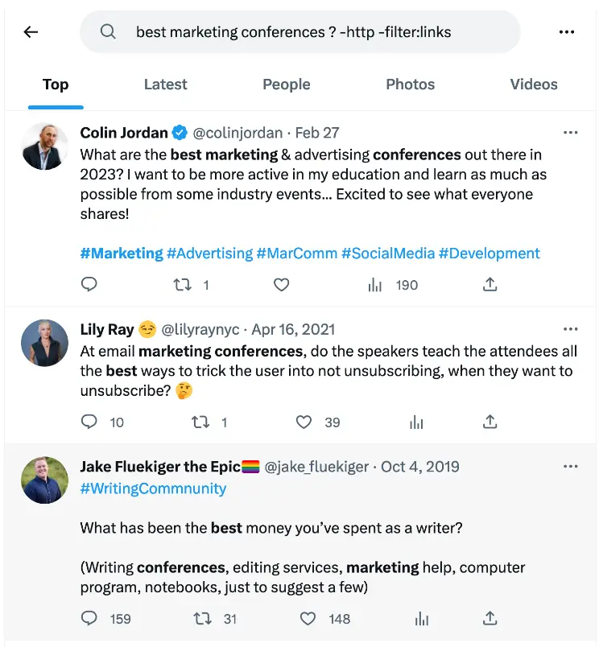Open the ellipsis menu on Lily Ray's tweet
This screenshot has height=647, width=599.
571,329
